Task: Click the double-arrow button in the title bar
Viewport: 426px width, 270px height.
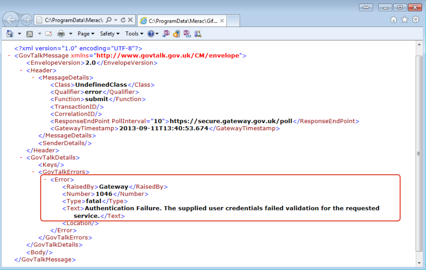Action: pyautogui.click(x=366, y=7)
